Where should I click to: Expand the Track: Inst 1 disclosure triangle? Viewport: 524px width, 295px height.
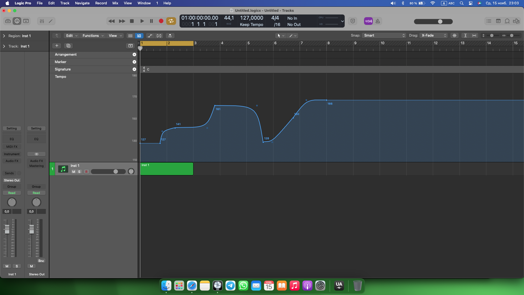[x=4, y=46]
